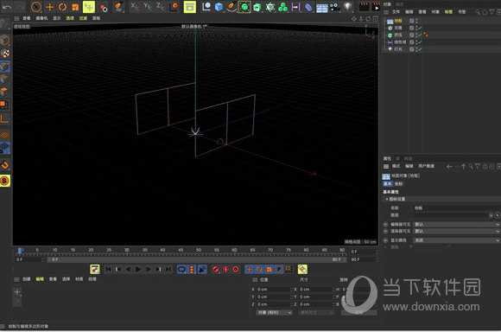
Task: Click frame 45 on the timeline ruler
Action: coord(181,250)
